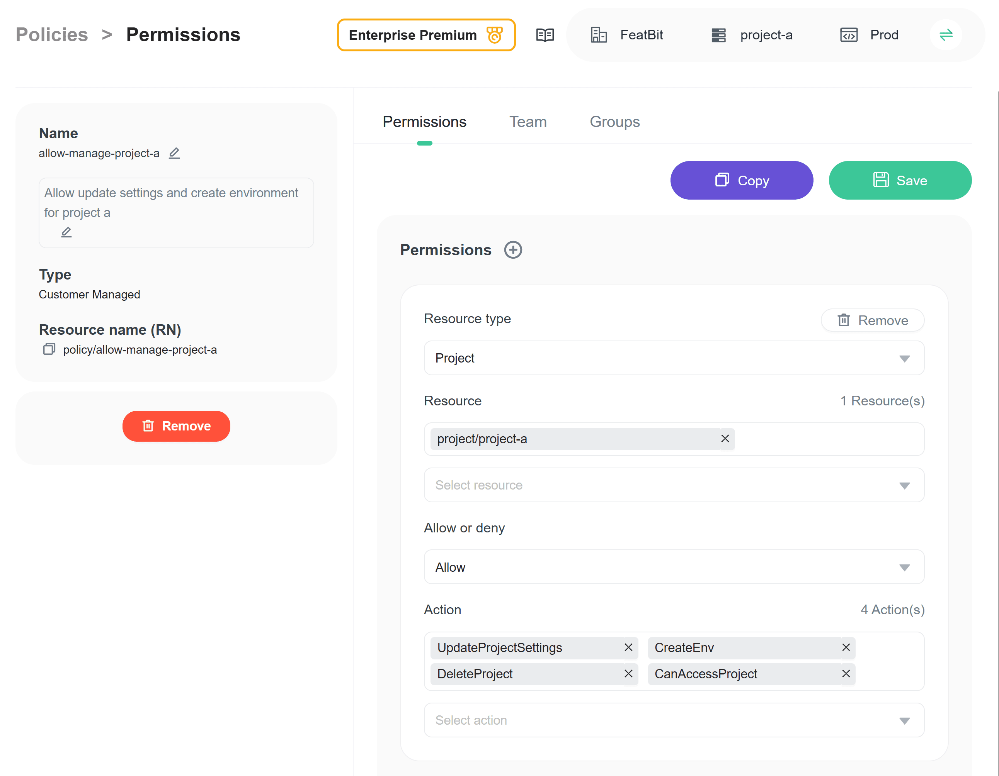Open the Allow or deny dropdown
The image size is (999, 776).
pyautogui.click(x=674, y=567)
